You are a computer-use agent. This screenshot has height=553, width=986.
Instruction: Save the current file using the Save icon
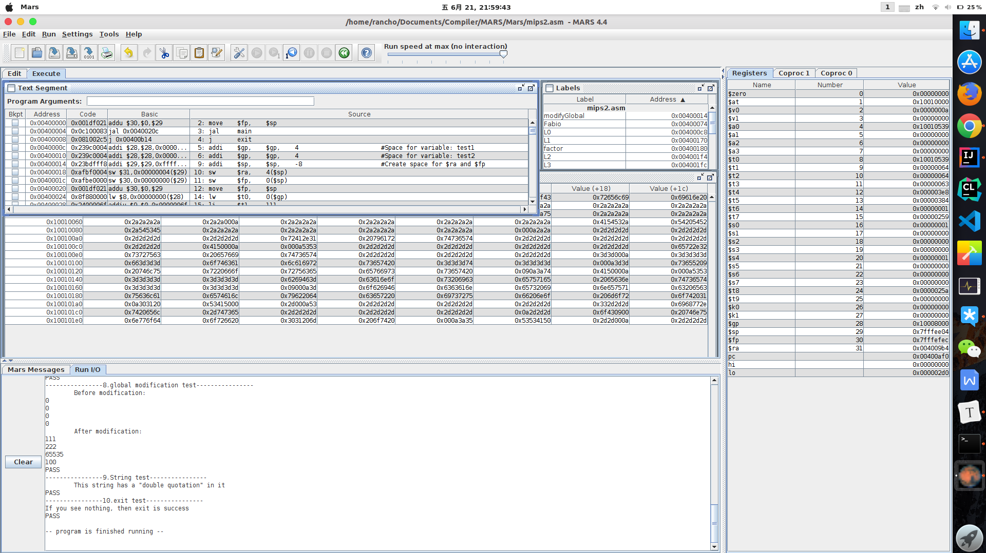click(54, 53)
